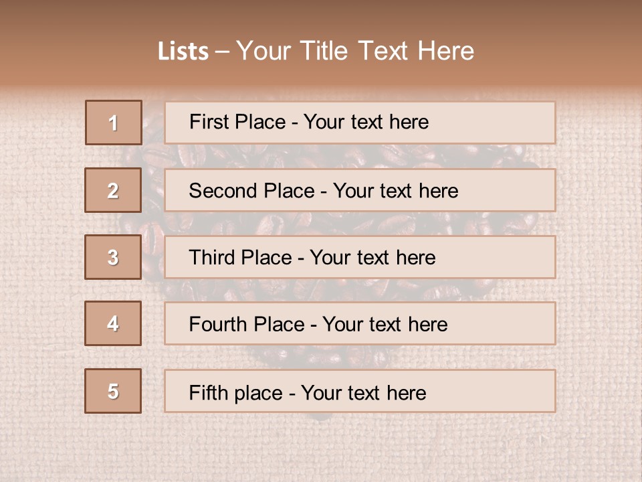Image resolution: width=642 pixels, height=482 pixels.
Task: Click the number 3 box
Action: pos(113,257)
